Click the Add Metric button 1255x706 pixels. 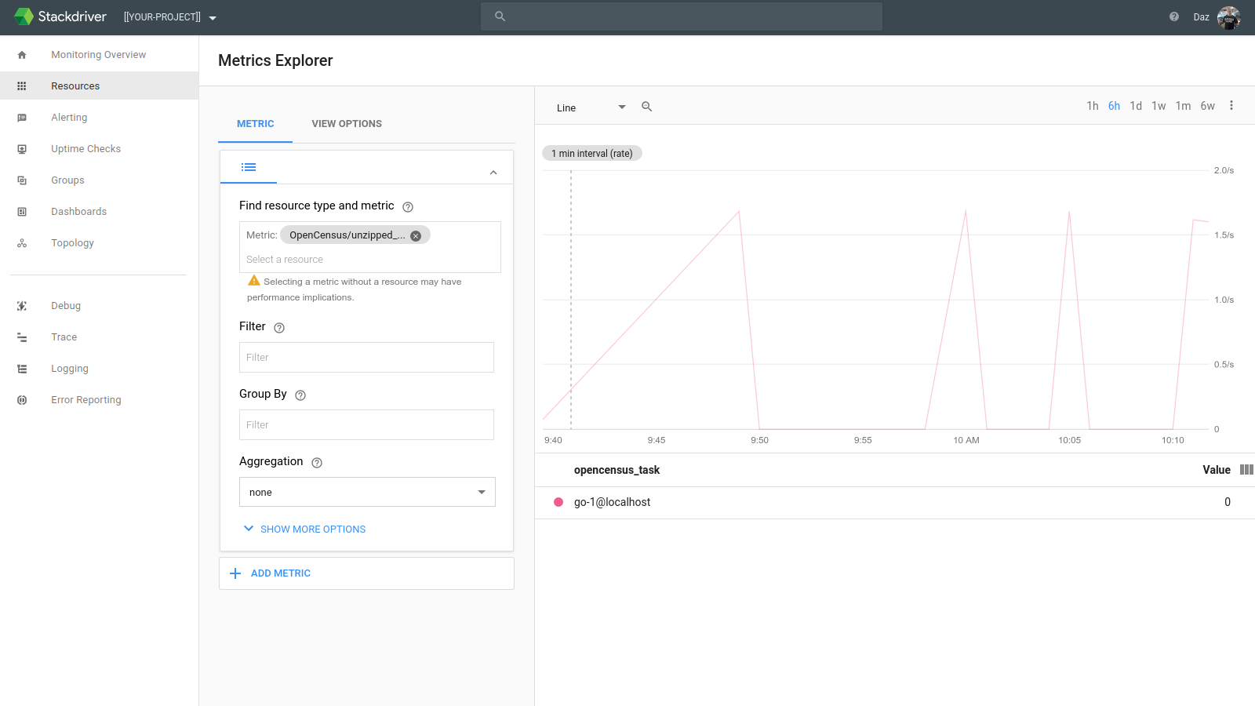pos(366,573)
